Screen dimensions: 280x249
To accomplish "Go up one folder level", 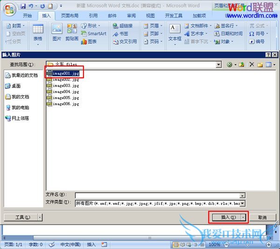I will click(x=241, y=65).
